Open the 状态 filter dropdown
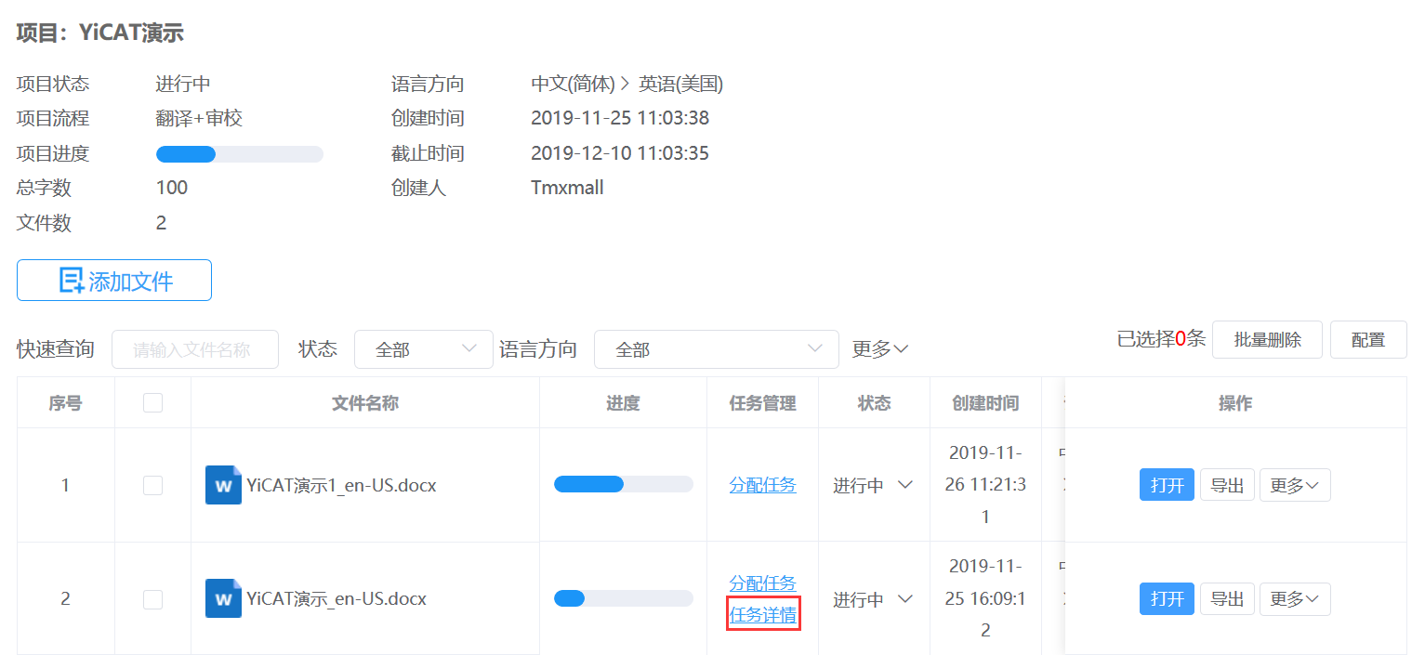Screen dimensions: 1425x655 coord(423,349)
